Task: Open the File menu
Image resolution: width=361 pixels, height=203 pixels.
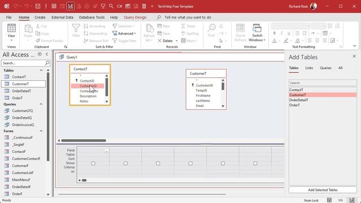Action: [x=9, y=17]
